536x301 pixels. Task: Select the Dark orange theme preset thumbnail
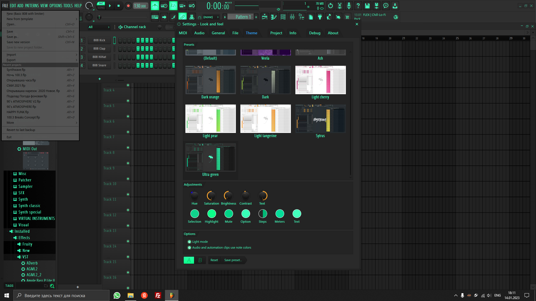(210, 80)
